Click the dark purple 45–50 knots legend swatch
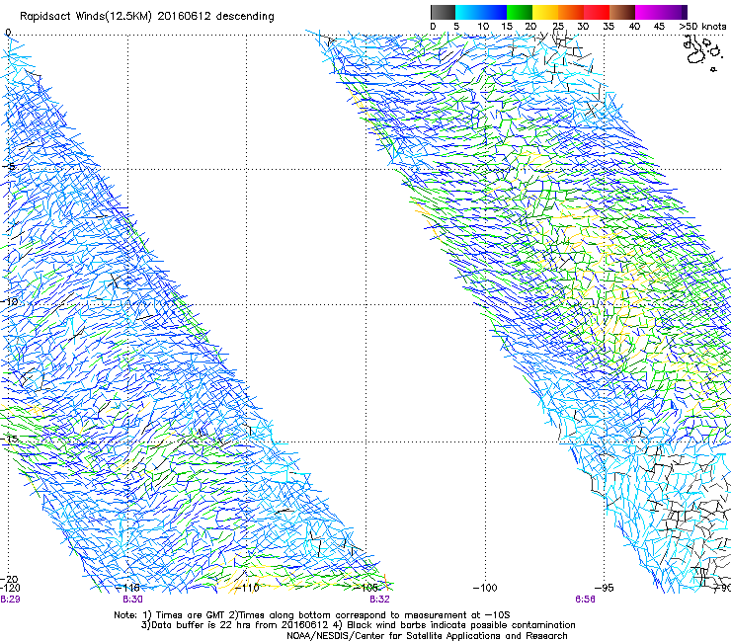Image resolution: width=731 pixels, height=642 pixels. click(674, 12)
